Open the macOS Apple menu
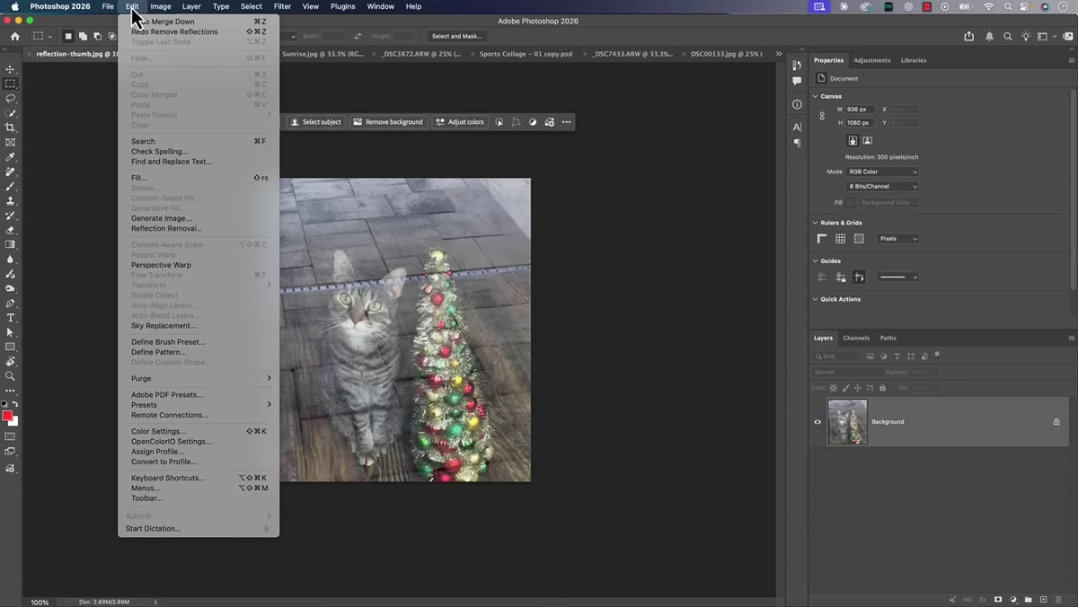 (x=14, y=6)
